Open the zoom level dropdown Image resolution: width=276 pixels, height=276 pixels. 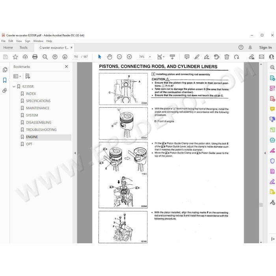[150, 57]
